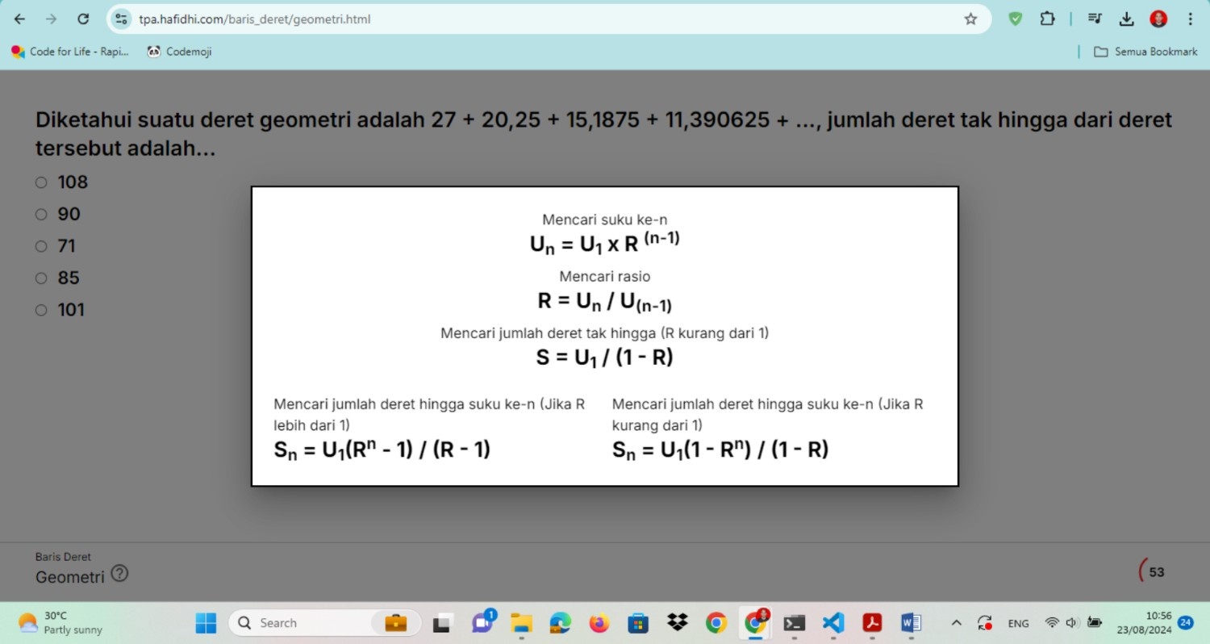Click the address bar URL
Image resolution: width=1210 pixels, height=644 pixels.
pos(254,19)
